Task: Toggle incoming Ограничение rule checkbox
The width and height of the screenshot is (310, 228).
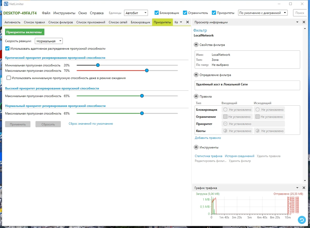Action: point(225,117)
